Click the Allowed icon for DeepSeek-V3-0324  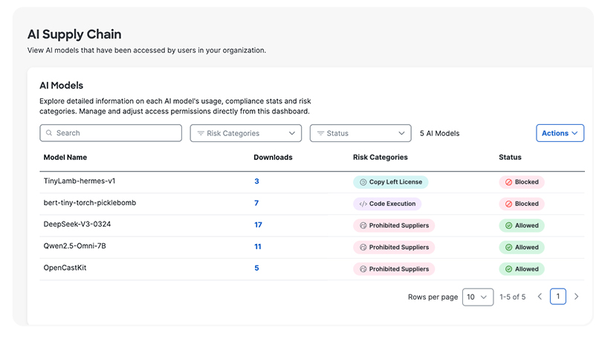click(508, 225)
